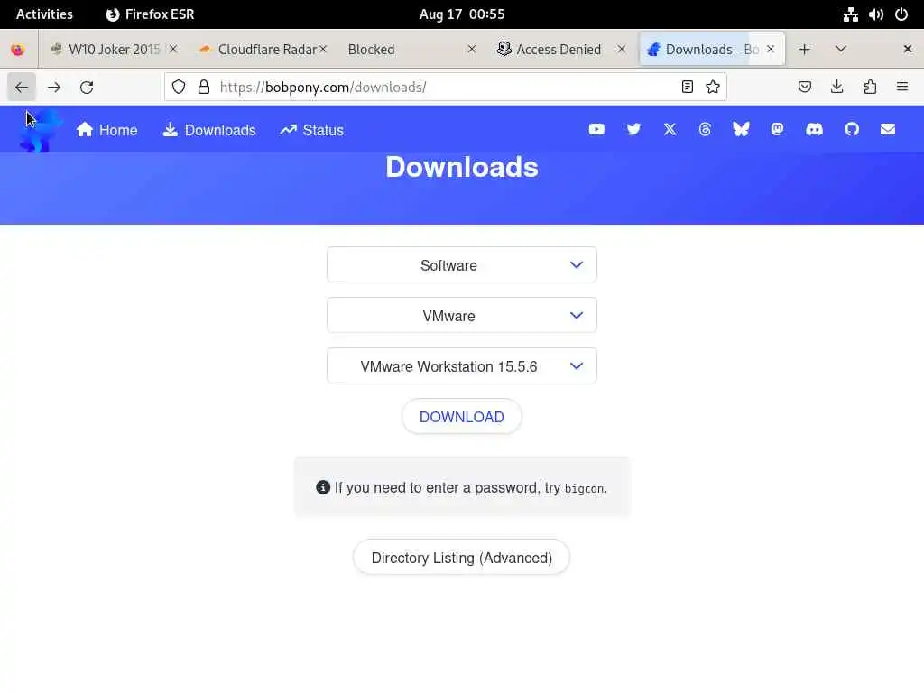The height and width of the screenshot is (693, 924).
Task: Open the Status page in site navigation
Action: coord(311,130)
